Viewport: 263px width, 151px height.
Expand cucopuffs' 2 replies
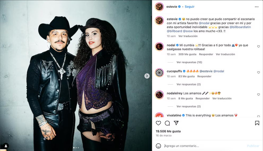coord(189,84)
